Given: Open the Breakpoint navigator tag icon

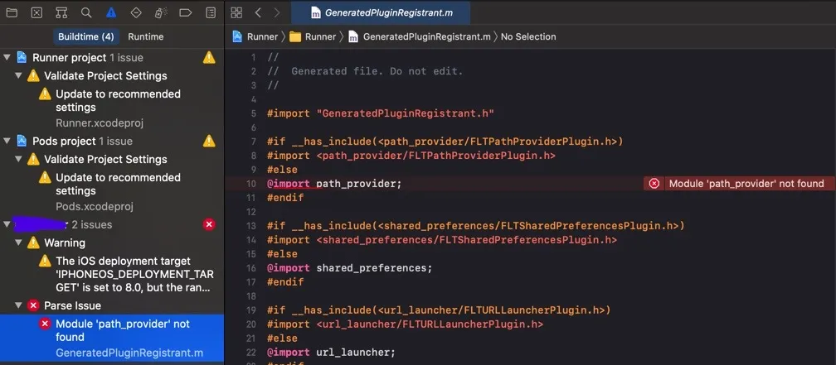Looking at the screenshot, I should click(x=186, y=12).
